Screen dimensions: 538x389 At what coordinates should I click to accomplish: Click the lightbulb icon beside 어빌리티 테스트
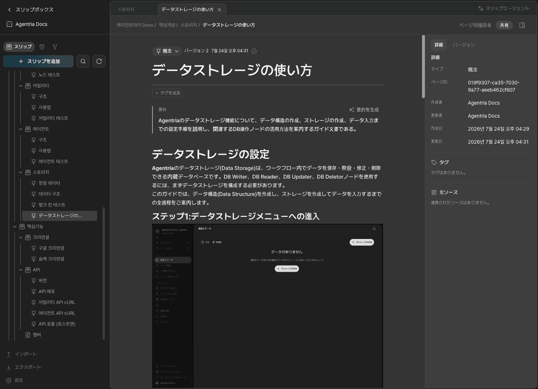(33, 118)
